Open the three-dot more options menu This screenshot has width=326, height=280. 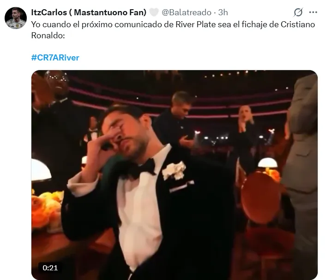[x=313, y=12]
